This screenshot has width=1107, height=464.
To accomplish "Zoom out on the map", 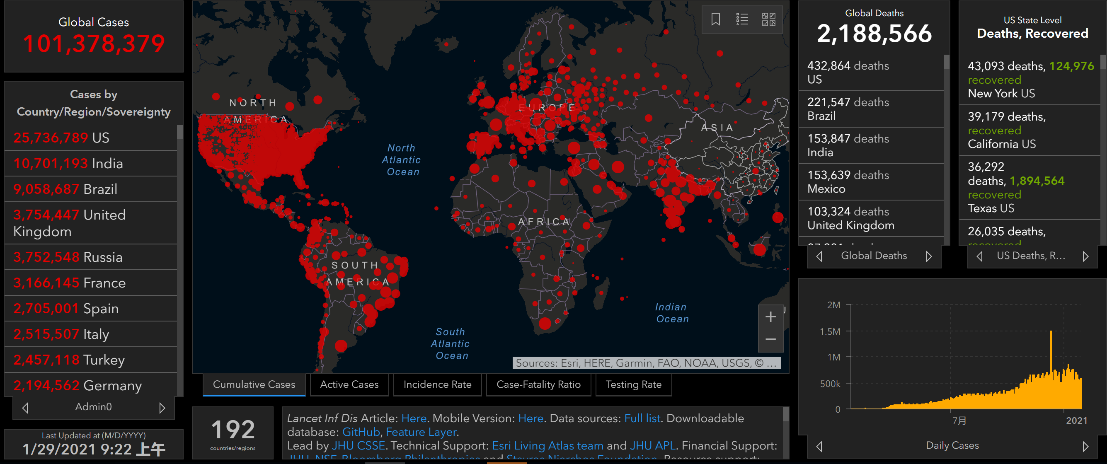I will click(x=770, y=339).
